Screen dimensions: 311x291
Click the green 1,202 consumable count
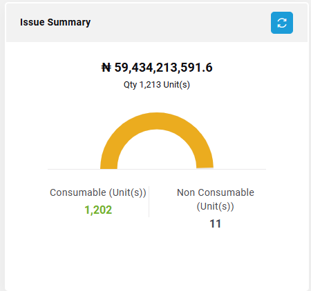click(98, 210)
